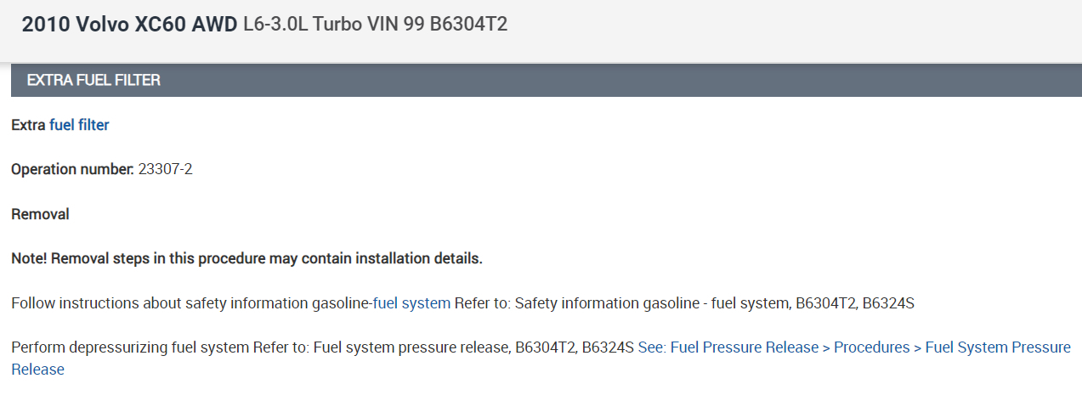The height and width of the screenshot is (401, 1082).
Task: Click the bold 'Operation number:' label
Action: 72,169
